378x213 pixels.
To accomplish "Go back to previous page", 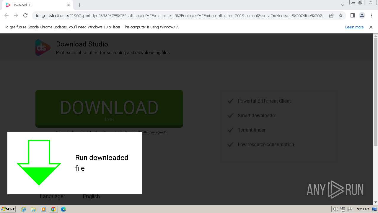I will [x=6, y=15].
